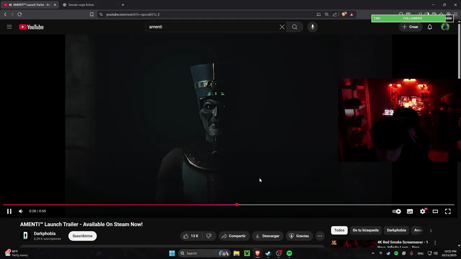Open the weather widget 85°F
Viewport: 461px width, 259px height.
point(16,253)
